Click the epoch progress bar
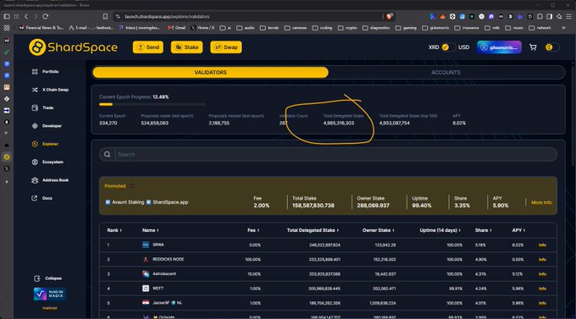The height and width of the screenshot is (319, 576). pyautogui.click(x=152, y=104)
